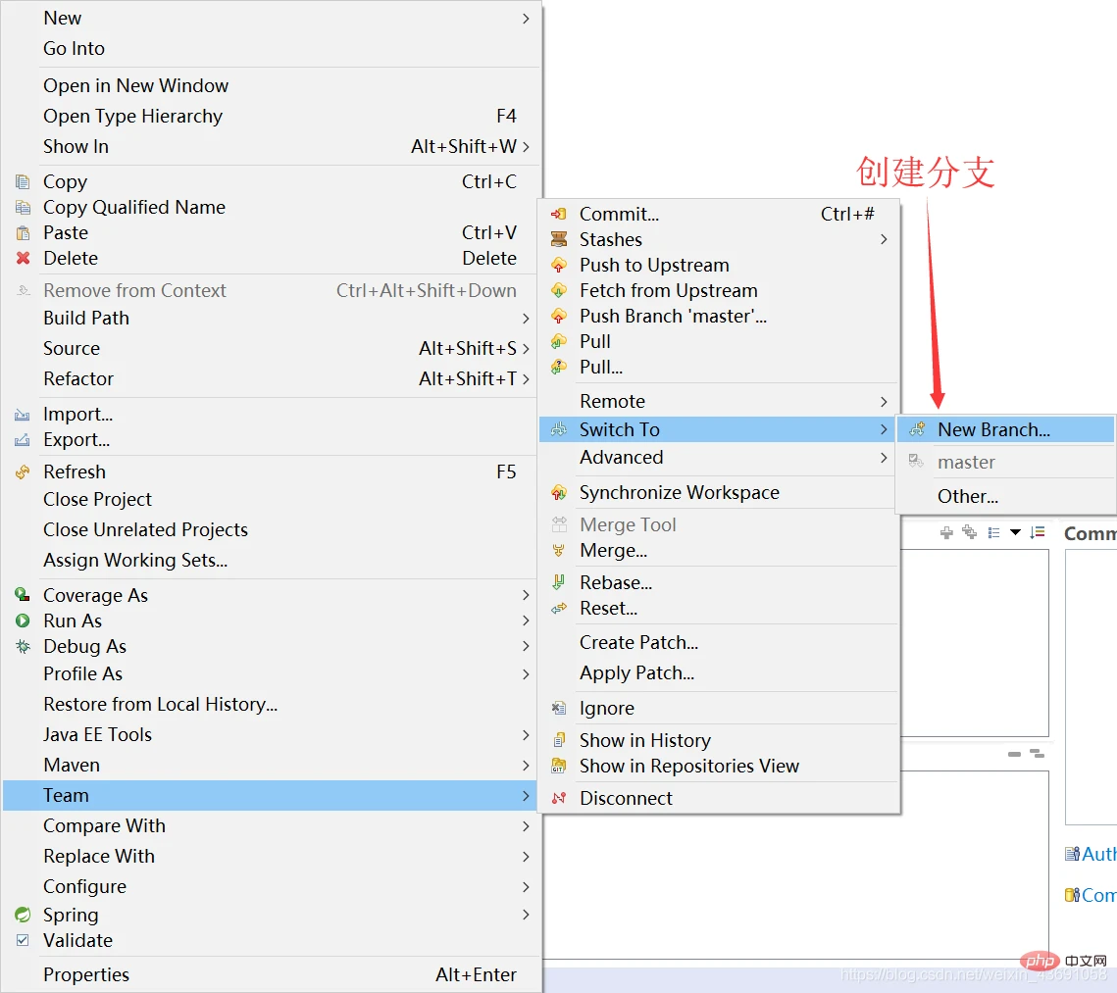Click the Refresh icon

point(23,472)
